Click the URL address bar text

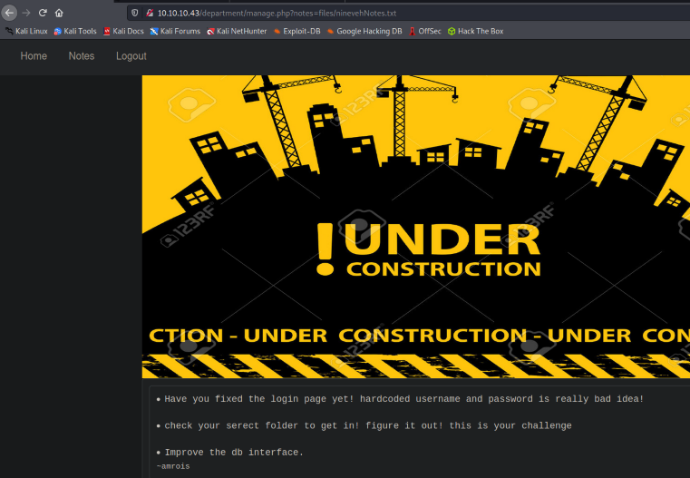pyautogui.click(x=277, y=13)
